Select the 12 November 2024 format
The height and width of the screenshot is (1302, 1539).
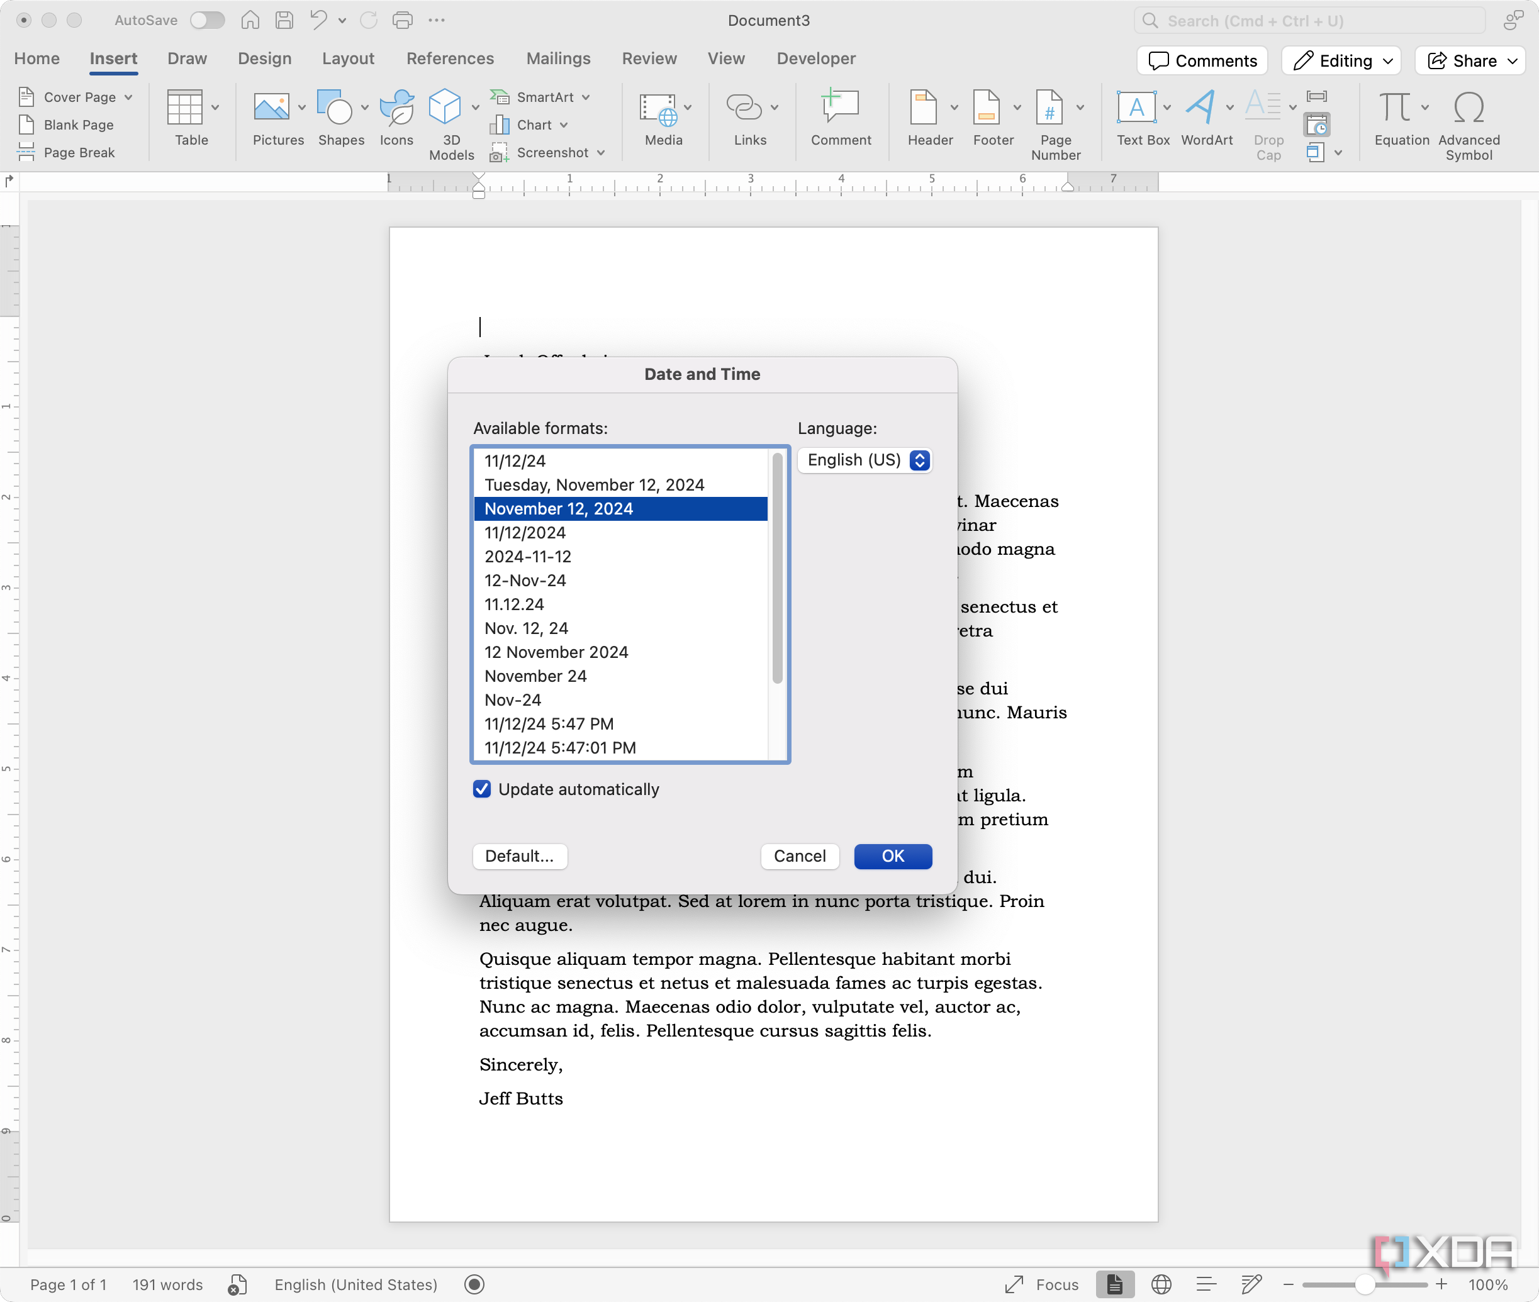point(621,652)
